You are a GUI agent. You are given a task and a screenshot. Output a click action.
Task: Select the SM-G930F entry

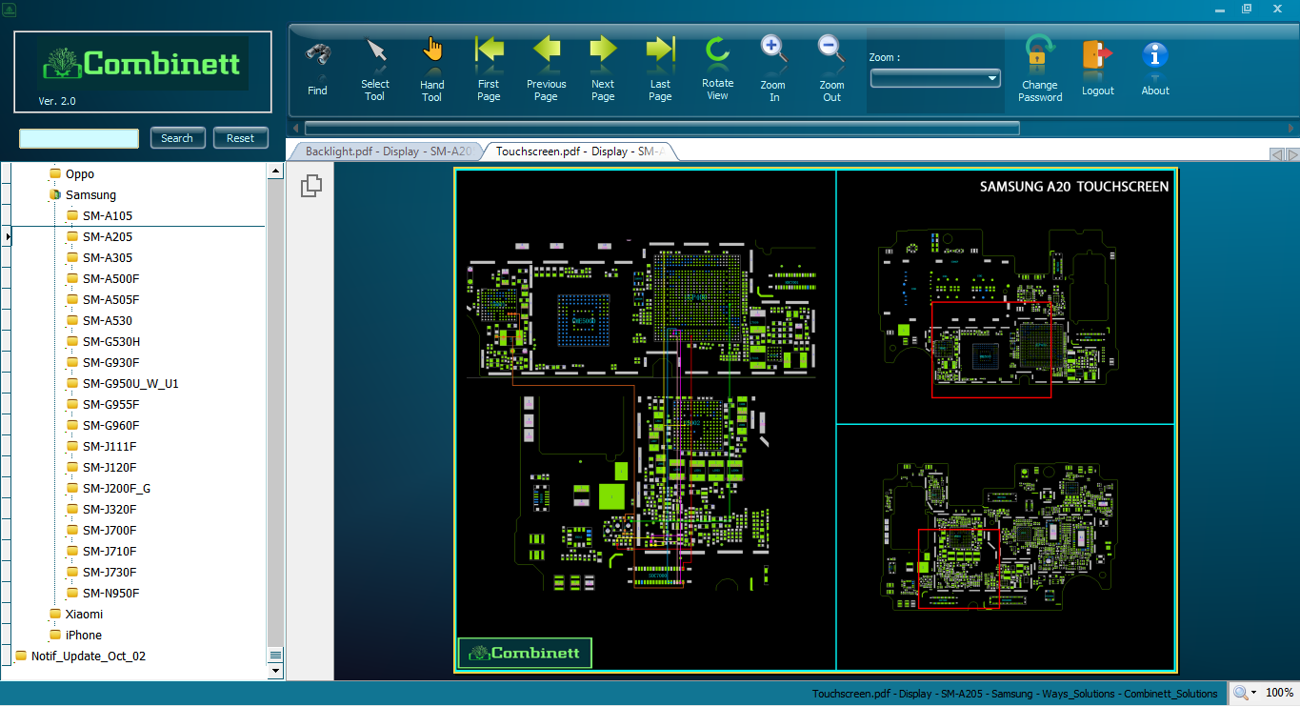[110, 363]
